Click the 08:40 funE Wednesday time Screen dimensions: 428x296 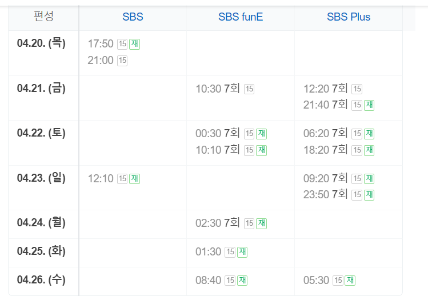(x=208, y=281)
